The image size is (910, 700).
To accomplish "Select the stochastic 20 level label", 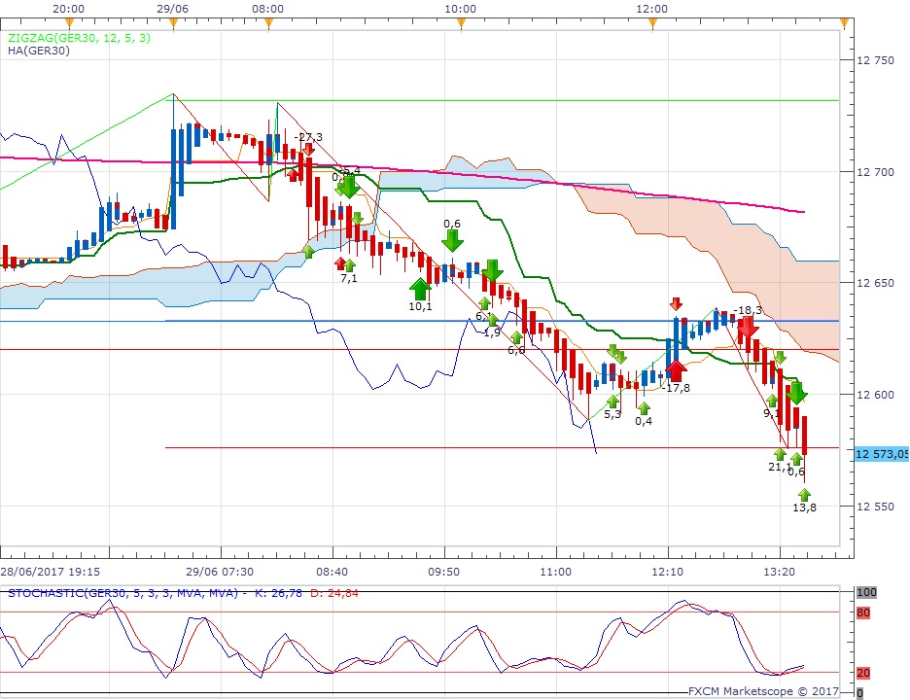I will pyautogui.click(x=863, y=674).
